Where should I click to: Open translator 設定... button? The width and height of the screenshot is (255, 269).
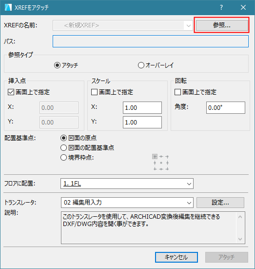tap(220, 203)
